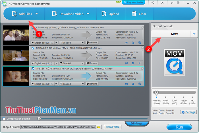Click the HD app logo icon
This screenshot has width=199, height=133.
4,4
